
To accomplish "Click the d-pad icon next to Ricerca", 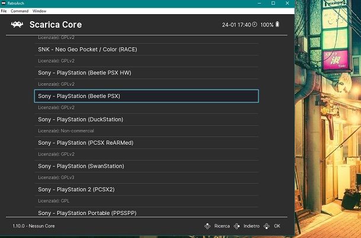I will pyautogui.click(x=207, y=226).
